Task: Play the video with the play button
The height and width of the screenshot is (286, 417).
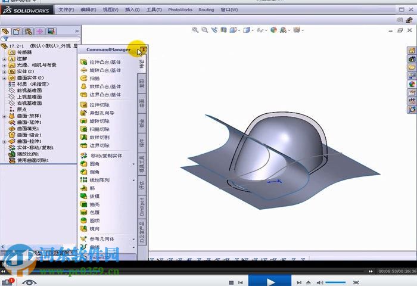Action: (x=270, y=281)
